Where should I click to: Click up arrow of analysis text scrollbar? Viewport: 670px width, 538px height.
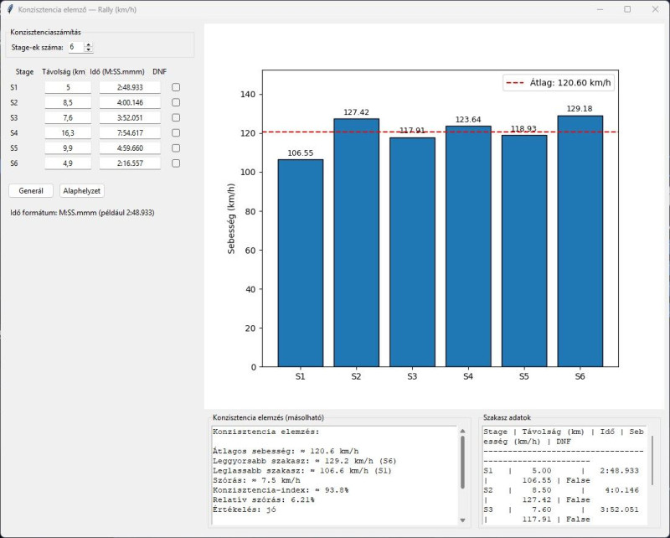pos(462,431)
